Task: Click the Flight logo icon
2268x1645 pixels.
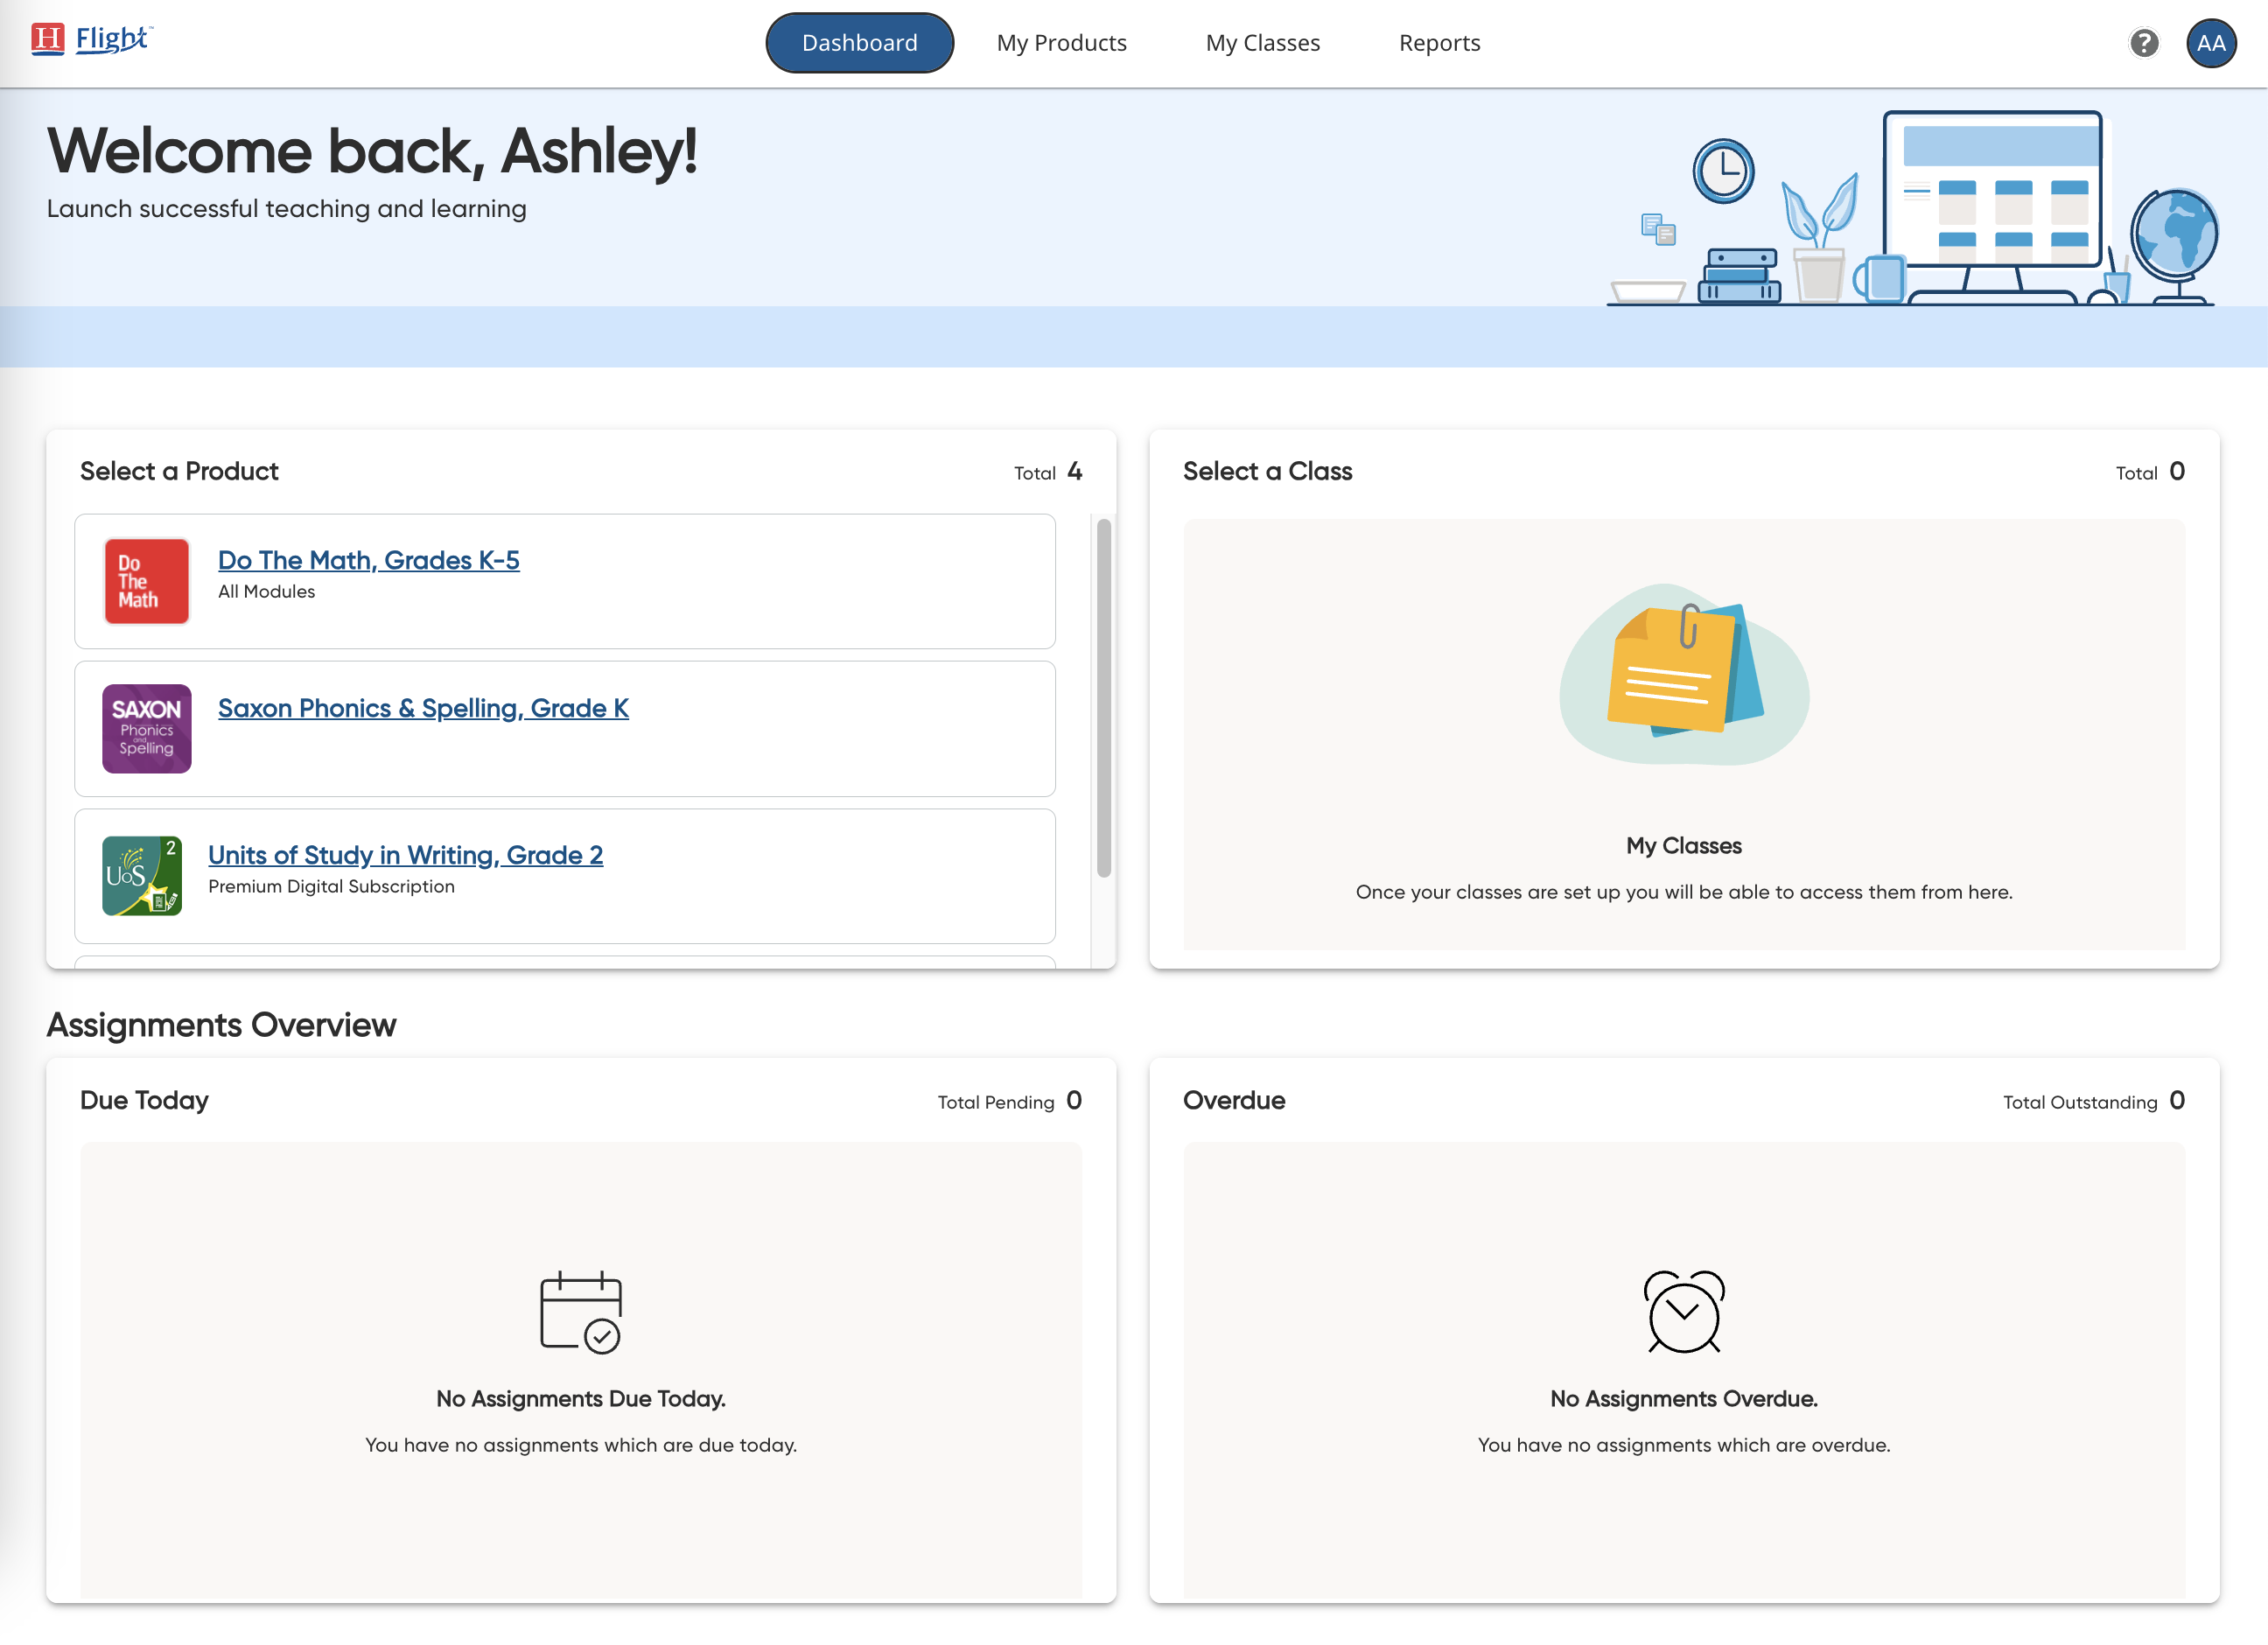Action: 48,40
